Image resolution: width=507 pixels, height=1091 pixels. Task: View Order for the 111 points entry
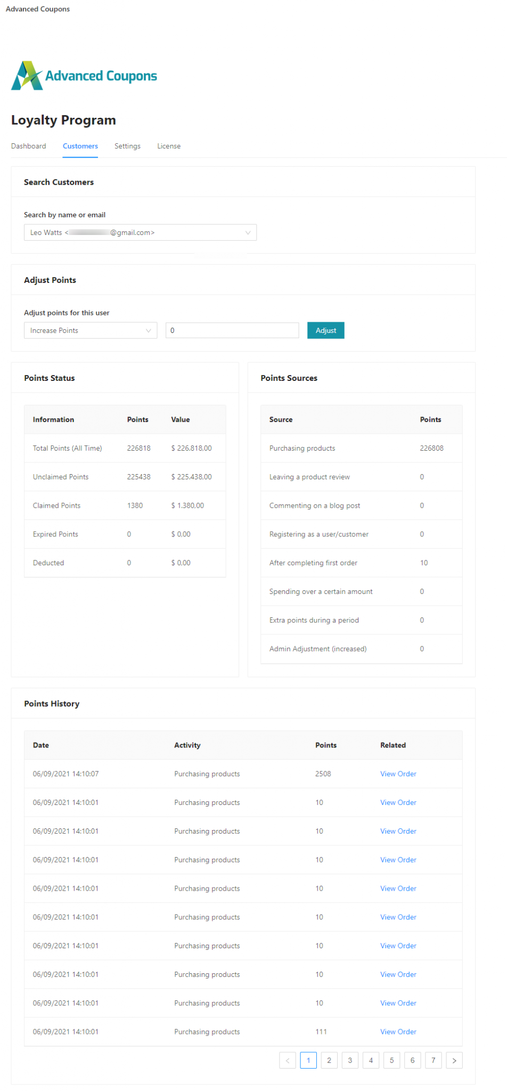398,1031
